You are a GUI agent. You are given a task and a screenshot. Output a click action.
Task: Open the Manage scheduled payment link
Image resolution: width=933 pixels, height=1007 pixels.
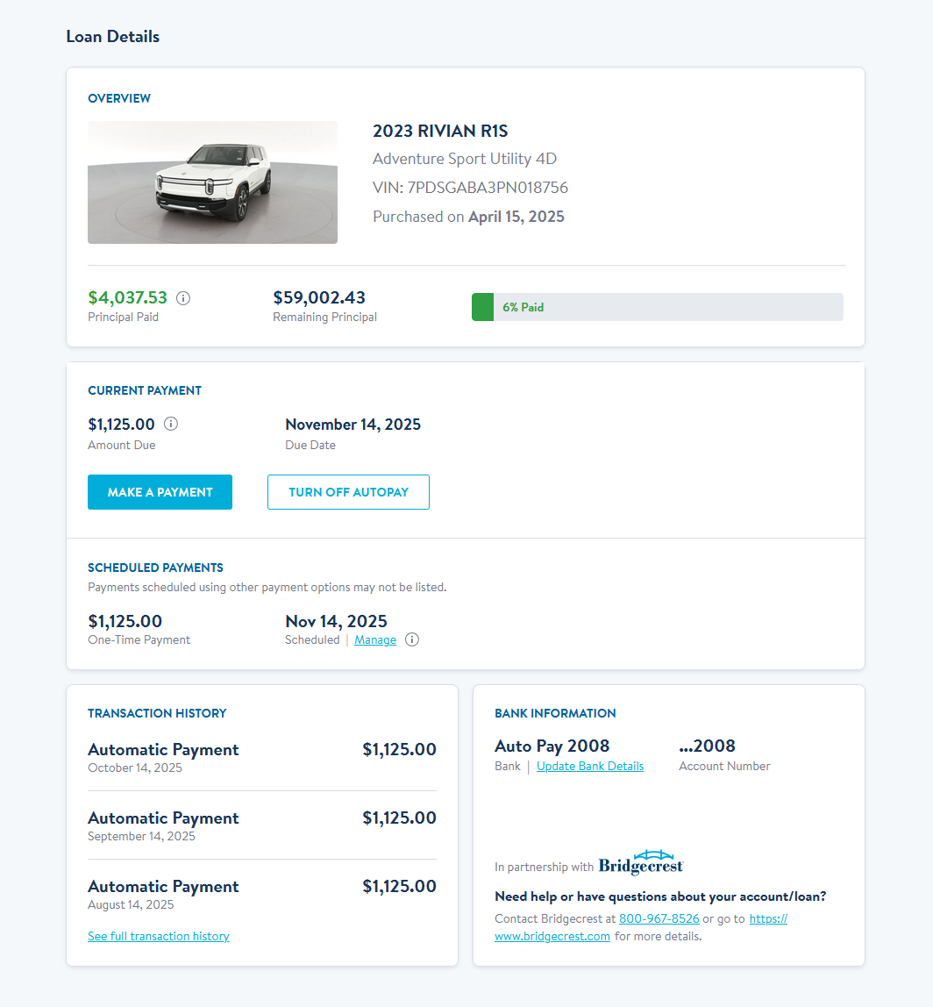tap(375, 640)
